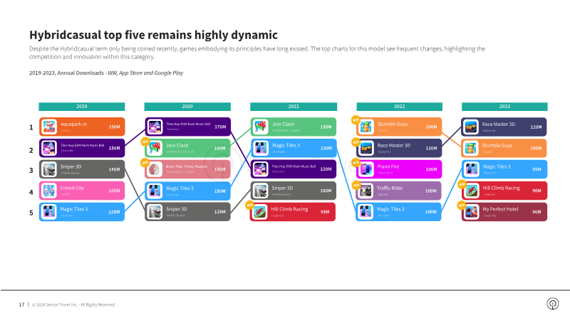
Task: Select the 2023 column header
Action: (x=504, y=106)
